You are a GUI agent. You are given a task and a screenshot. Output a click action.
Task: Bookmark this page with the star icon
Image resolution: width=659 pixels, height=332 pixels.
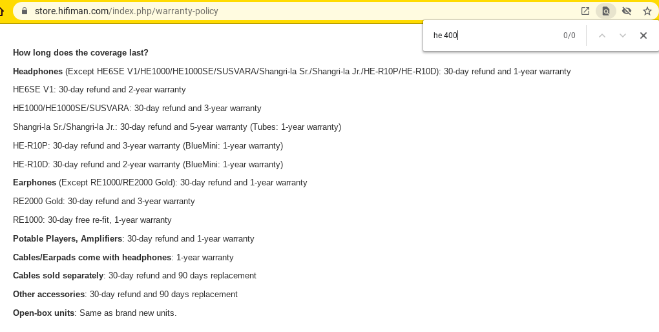click(647, 11)
